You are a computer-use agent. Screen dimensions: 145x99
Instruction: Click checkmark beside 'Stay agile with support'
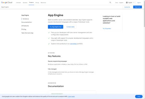click(x=49, y=38)
